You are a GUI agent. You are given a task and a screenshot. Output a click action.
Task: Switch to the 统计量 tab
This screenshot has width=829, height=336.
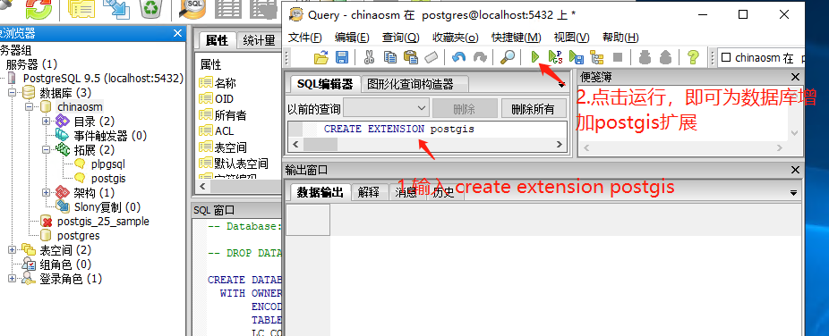[x=259, y=40]
